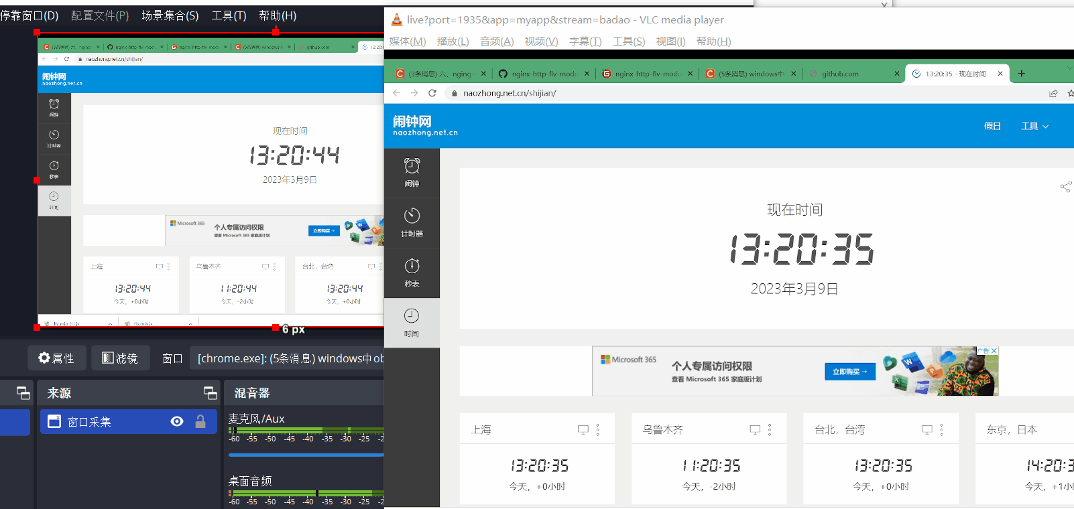
Task: Click the 闹钟网 logo in VLC video
Action: [x=425, y=125]
